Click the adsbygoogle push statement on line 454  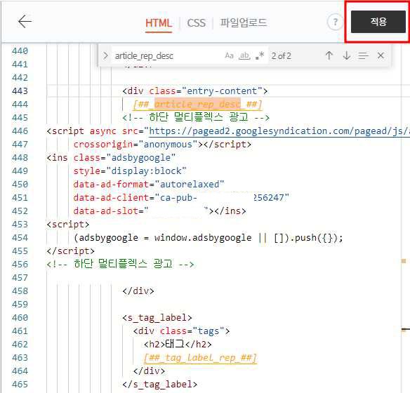point(208,238)
